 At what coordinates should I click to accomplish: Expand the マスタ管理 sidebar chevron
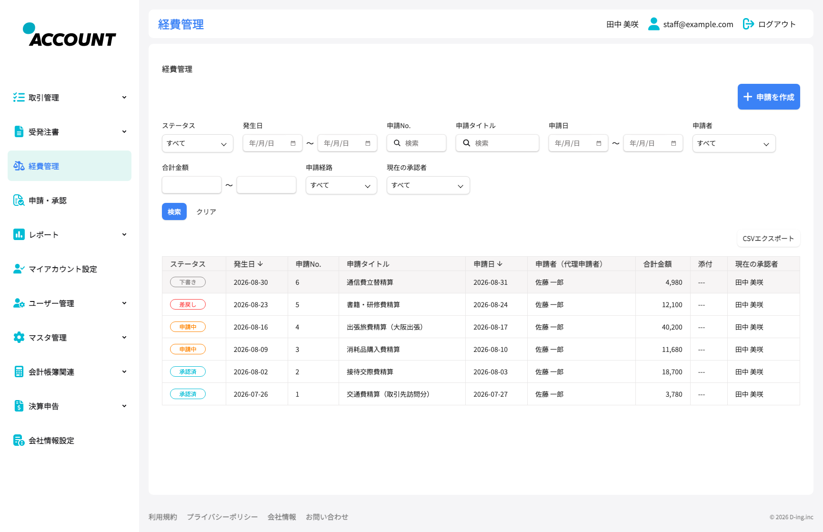pyautogui.click(x=124, y=337)
